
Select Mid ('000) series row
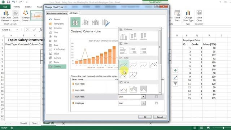click(94, 90)
